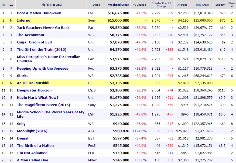This screenshot has width=236, height=163.
Task: Open Deepwater Horizon title link
Action: [34, 90]
